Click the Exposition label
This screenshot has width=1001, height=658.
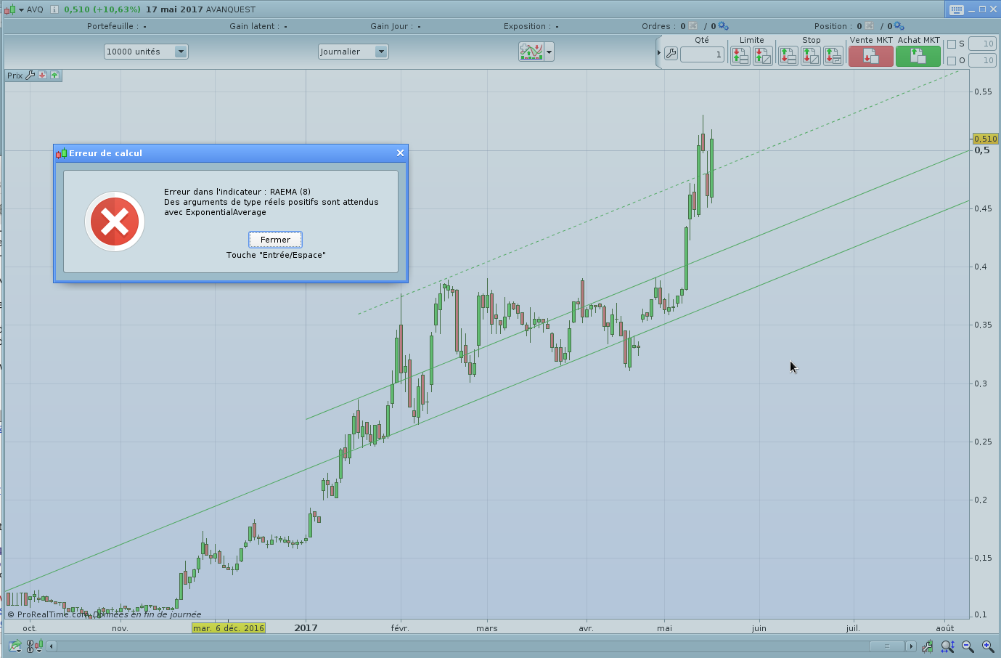[x=527, y=26]
